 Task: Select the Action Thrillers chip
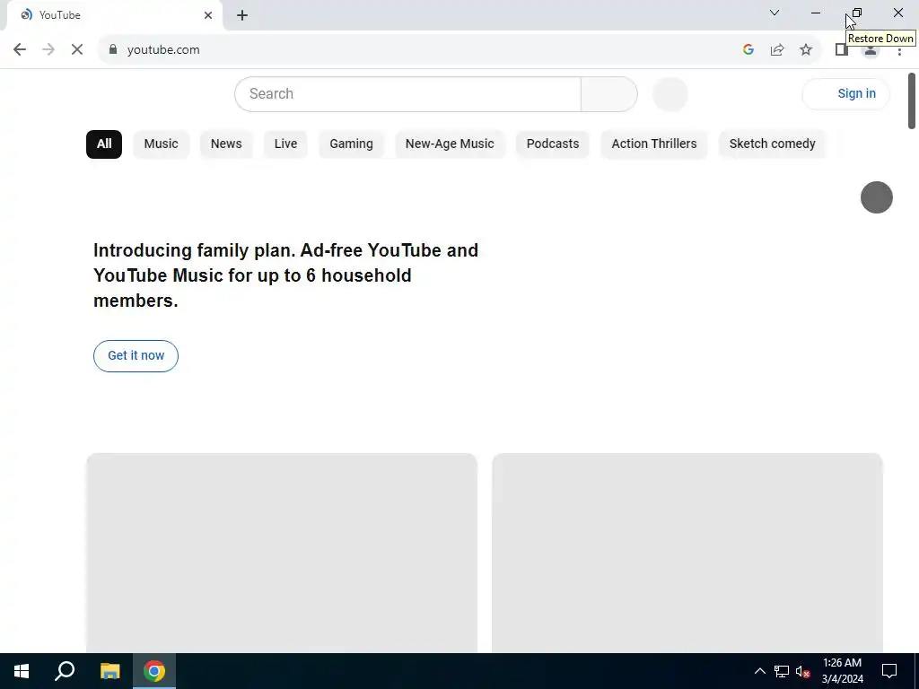pyautogui.click(x=654, y=144)
